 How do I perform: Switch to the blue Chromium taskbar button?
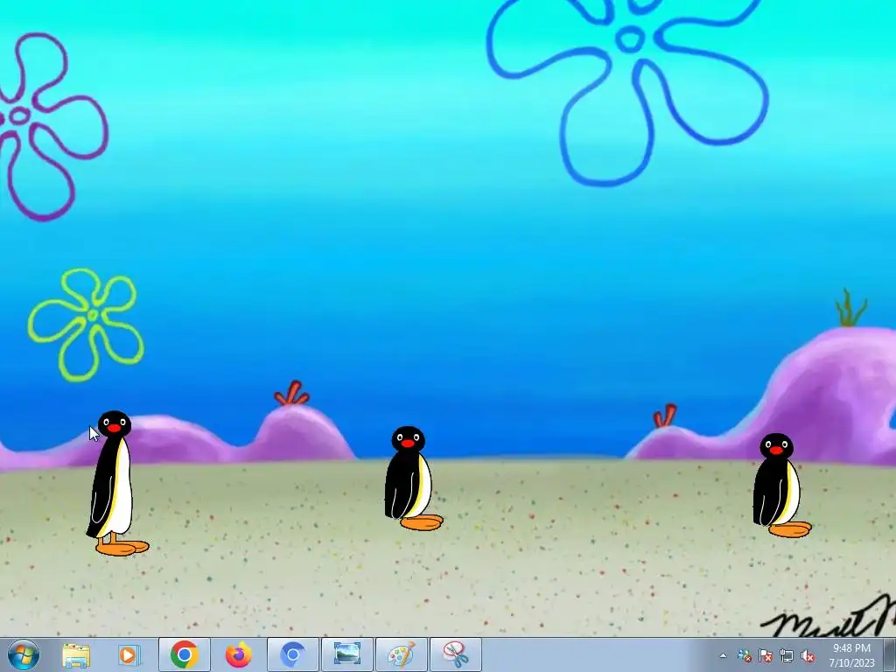pos(293,654)
